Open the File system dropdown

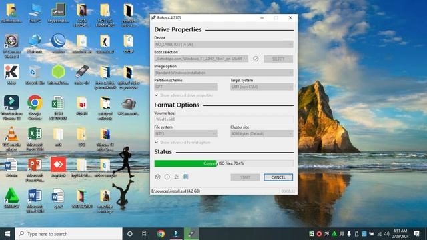pyautogui.click(x=185, y=133)
